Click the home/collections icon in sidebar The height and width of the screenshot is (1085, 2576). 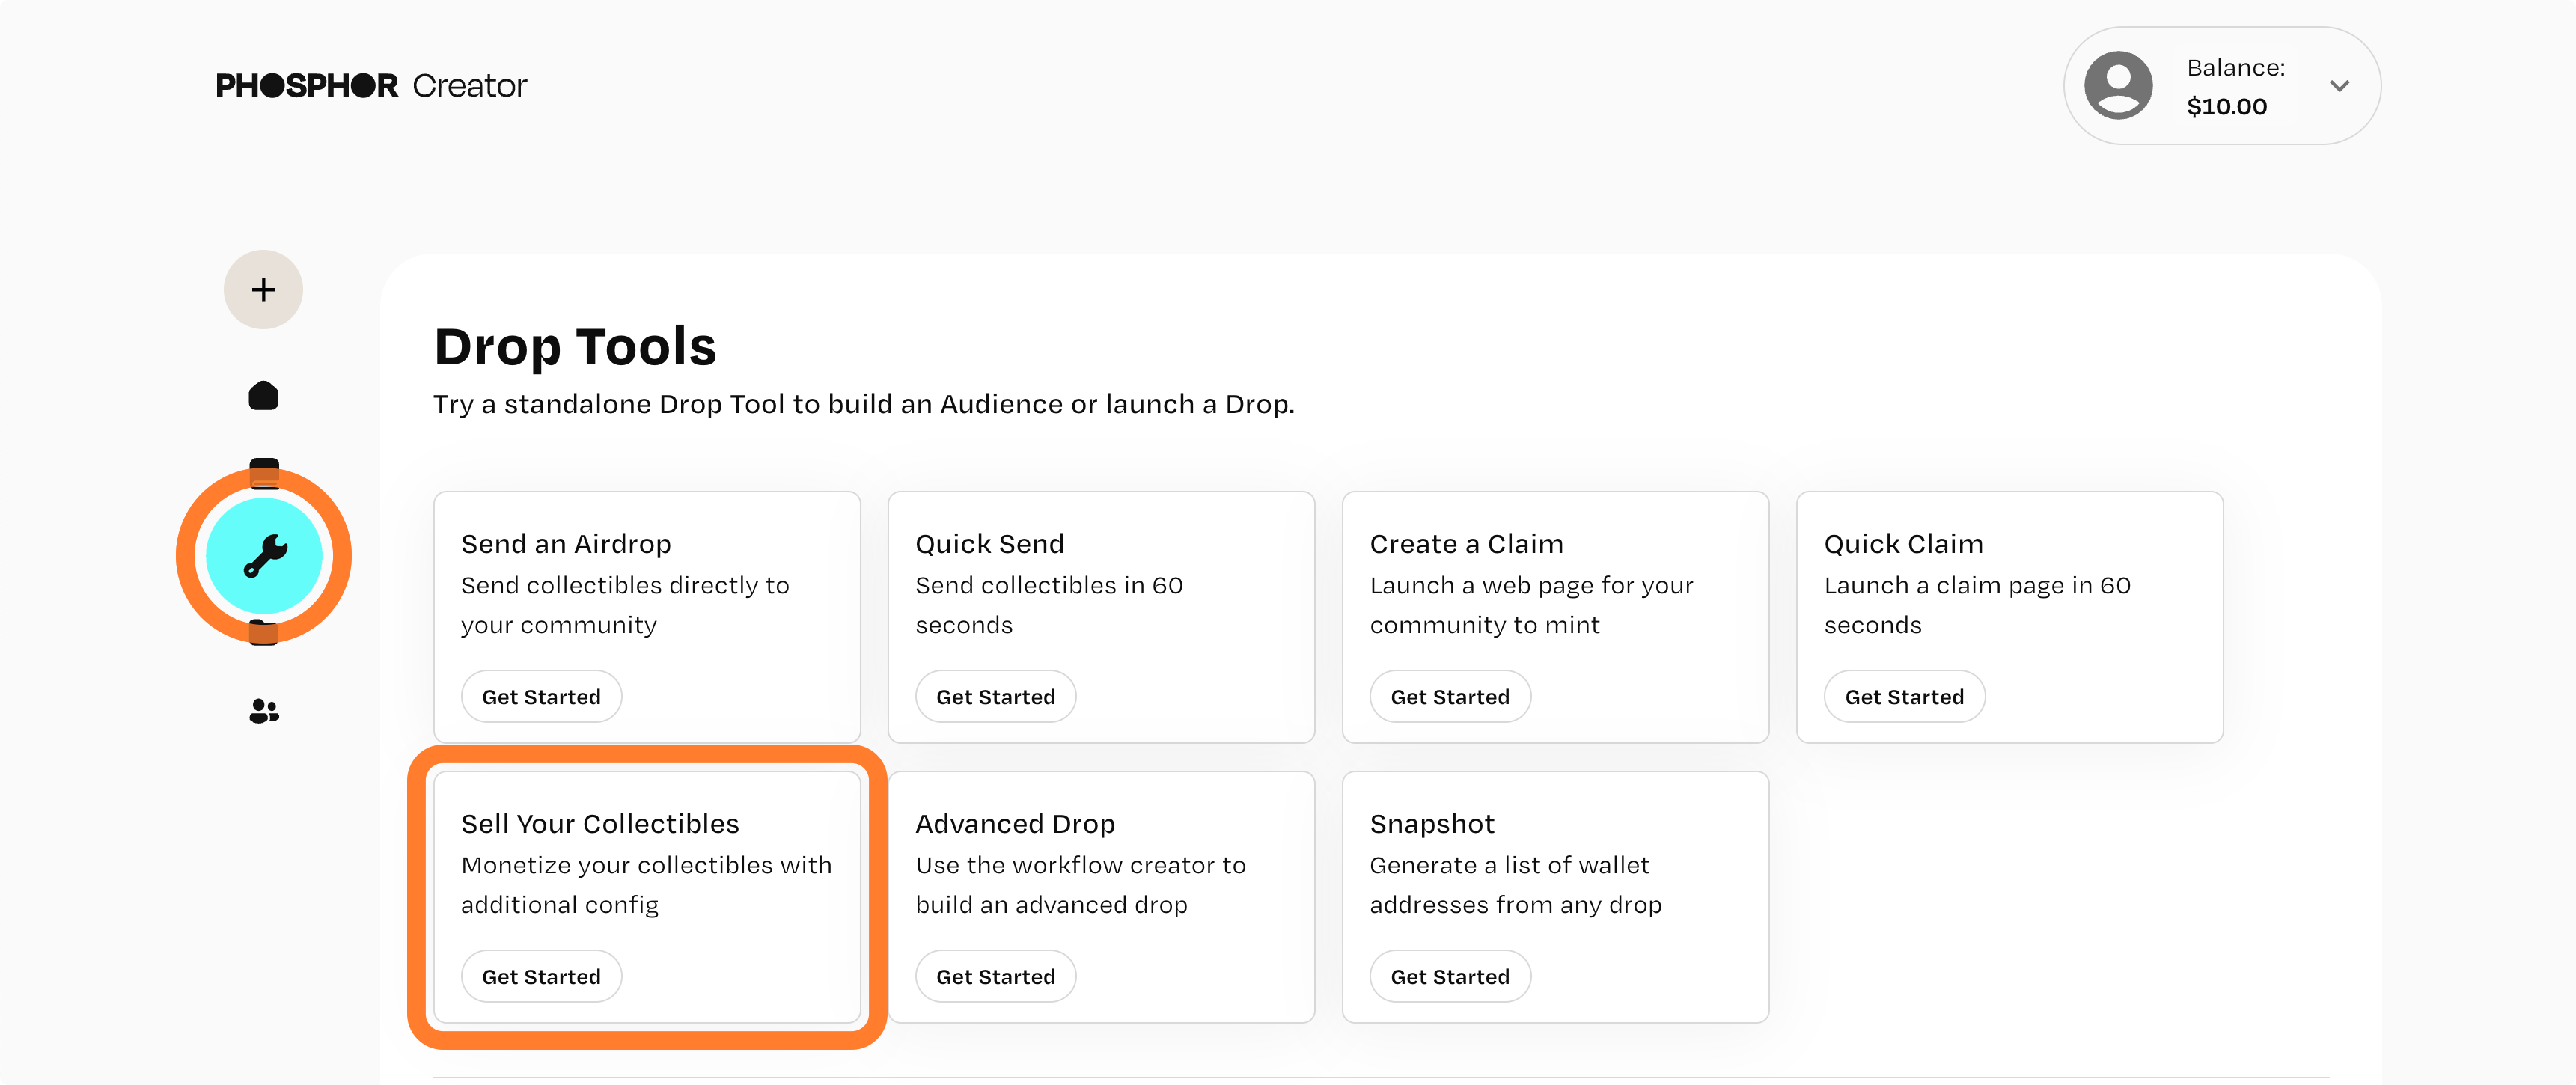click(x=263, y=396)
